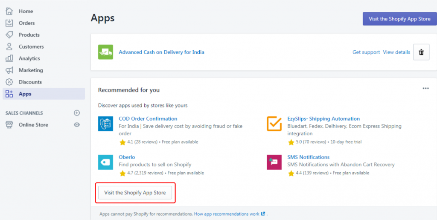
Task: Click the 5.0 (70 reviews) rating text
Action: (x=311, y=142)
